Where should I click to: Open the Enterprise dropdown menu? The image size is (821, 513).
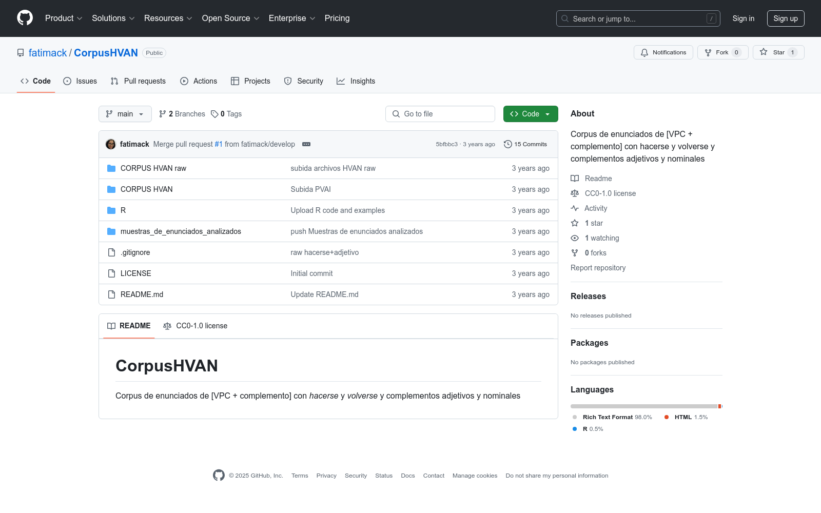[x=292, y=18]
